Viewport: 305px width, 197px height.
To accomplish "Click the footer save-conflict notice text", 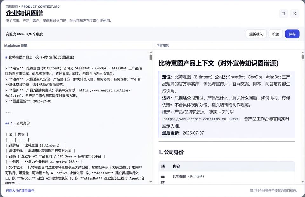I will click(274, 191).
